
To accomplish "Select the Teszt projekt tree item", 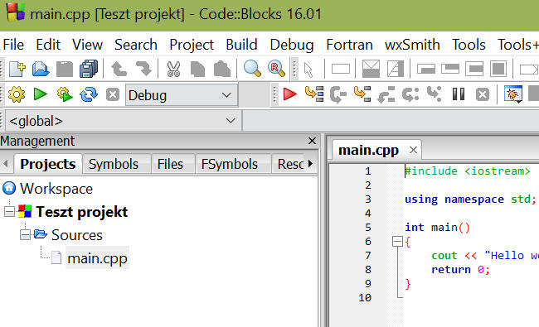I will click(82, 212).
